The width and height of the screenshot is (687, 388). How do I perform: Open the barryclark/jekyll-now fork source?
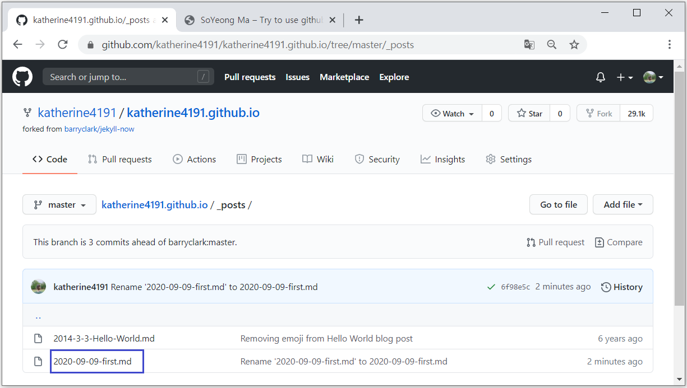pyautogui.click(x=99, y=129)
